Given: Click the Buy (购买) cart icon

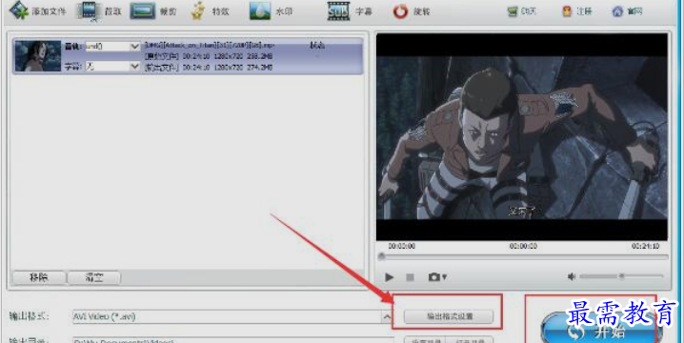Looking at the screenshot, I should click(x=513, y=11).
